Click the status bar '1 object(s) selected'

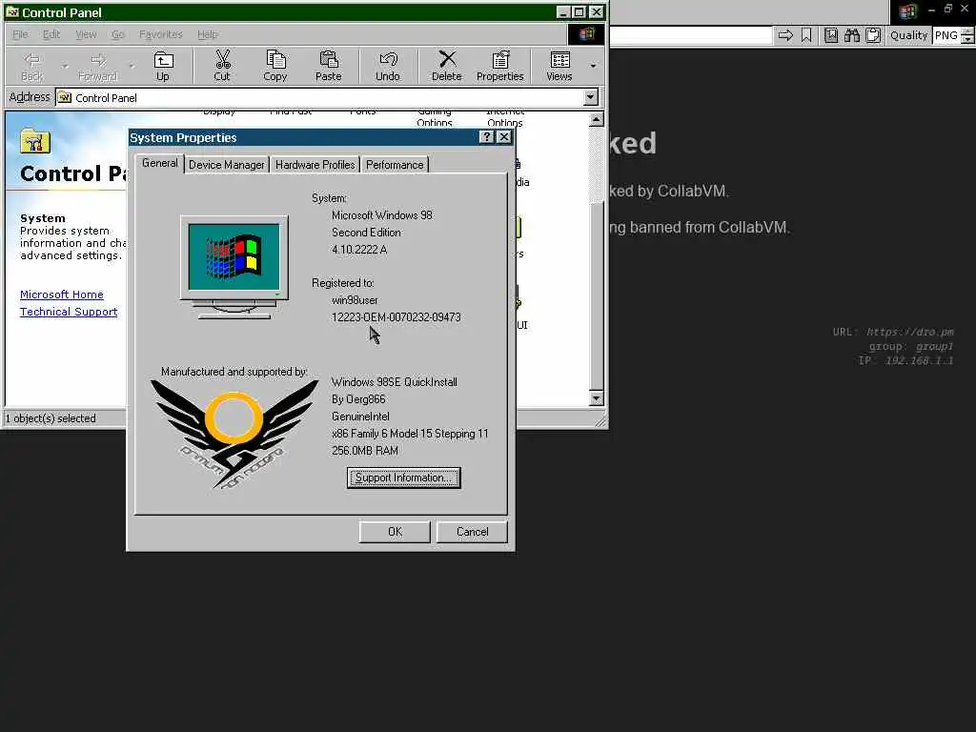coord(51,418)
